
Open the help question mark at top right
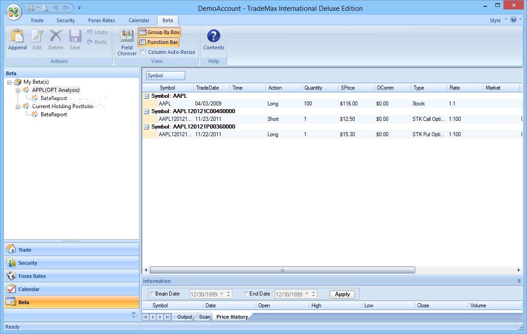coord(513,19)
